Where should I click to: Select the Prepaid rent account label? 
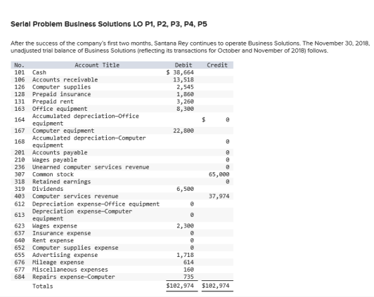tap(53, 101)
